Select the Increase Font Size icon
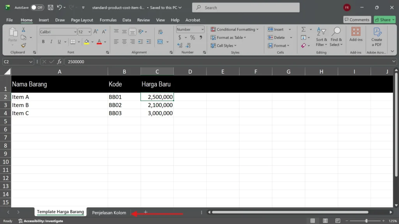The image size is (399, 224). coord(95,31)
